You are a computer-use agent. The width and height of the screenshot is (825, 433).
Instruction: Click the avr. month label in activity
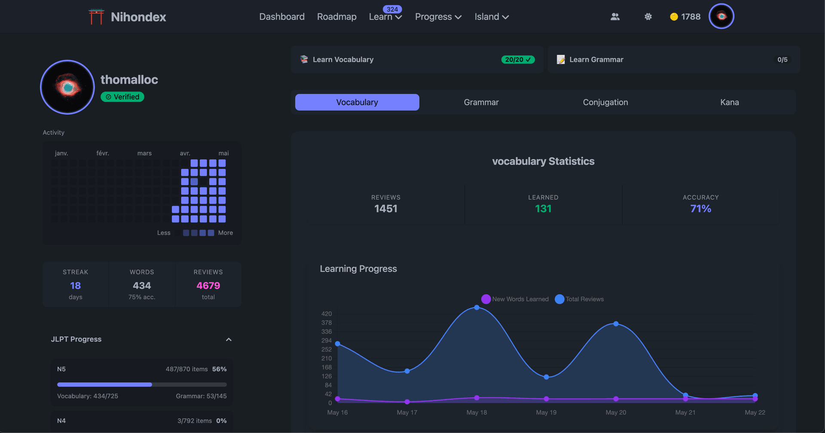[185, 153]
